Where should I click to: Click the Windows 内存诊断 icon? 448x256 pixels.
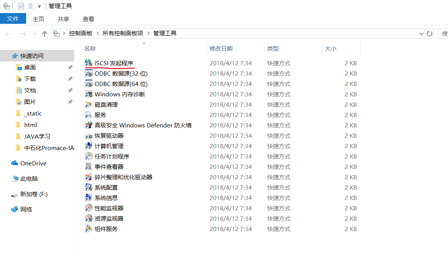click(x=88, y=94)
